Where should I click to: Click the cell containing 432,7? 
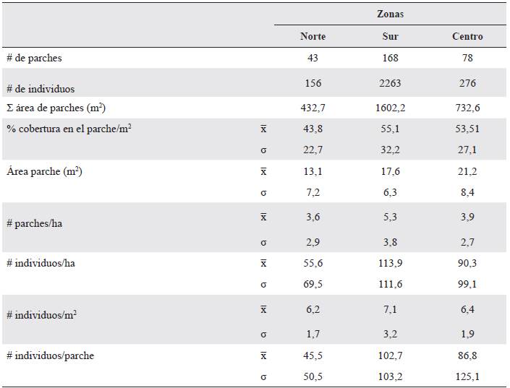(313, 108)
